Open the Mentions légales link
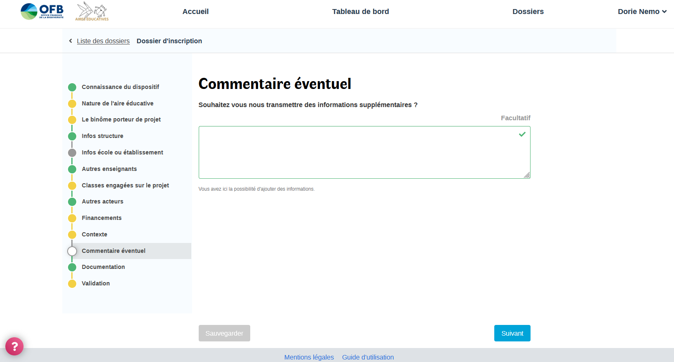Viewport: 674px width, 362px height. 309,357
